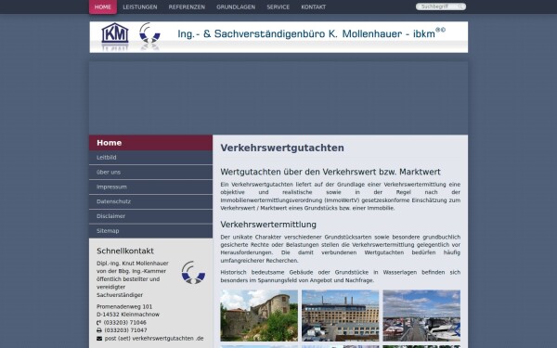Open the castle ruins thumbnail
Image resolution: width=557 pixels, height=348 pixels.
tap(259, 316)
